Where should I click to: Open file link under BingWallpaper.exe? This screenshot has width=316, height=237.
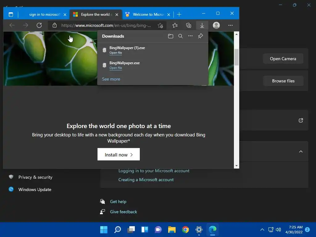[x=116, y=68]
